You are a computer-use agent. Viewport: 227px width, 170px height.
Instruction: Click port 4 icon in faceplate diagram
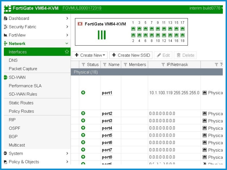coord(139,35)
